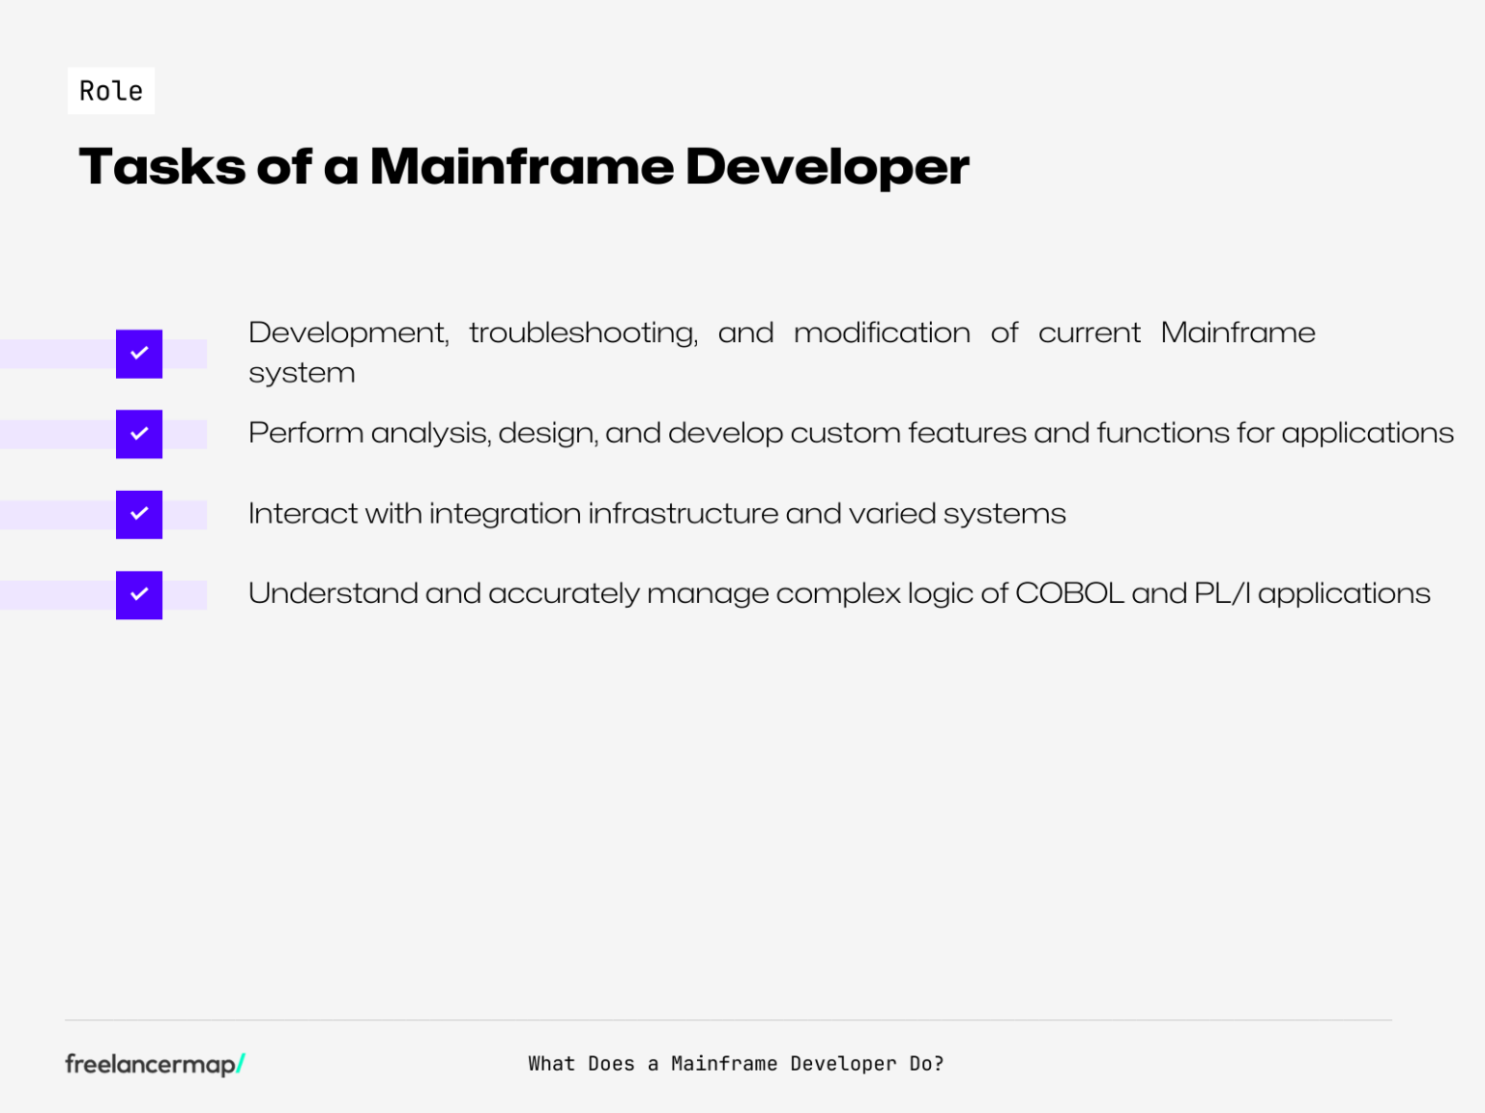
Task: Expand the lavender bar next to the second checkbox
Action: coord(58,434)
